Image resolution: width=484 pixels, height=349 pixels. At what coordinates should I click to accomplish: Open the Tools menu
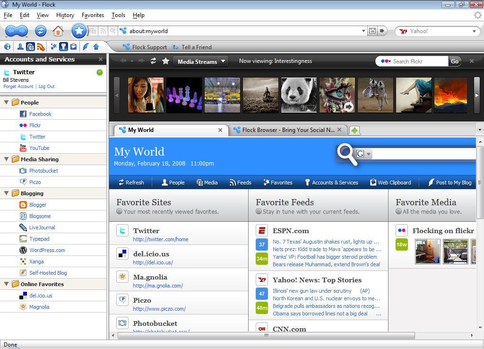pos(118,15)
